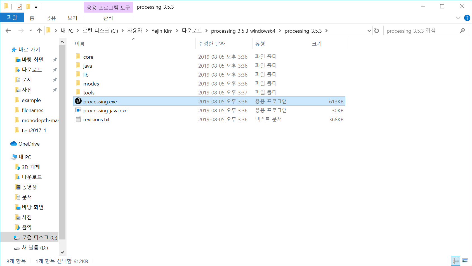This screenshot has width=472, height=266.
Task: Expand the chevron after 내 PC in address bar
Action: pos(78,31)
